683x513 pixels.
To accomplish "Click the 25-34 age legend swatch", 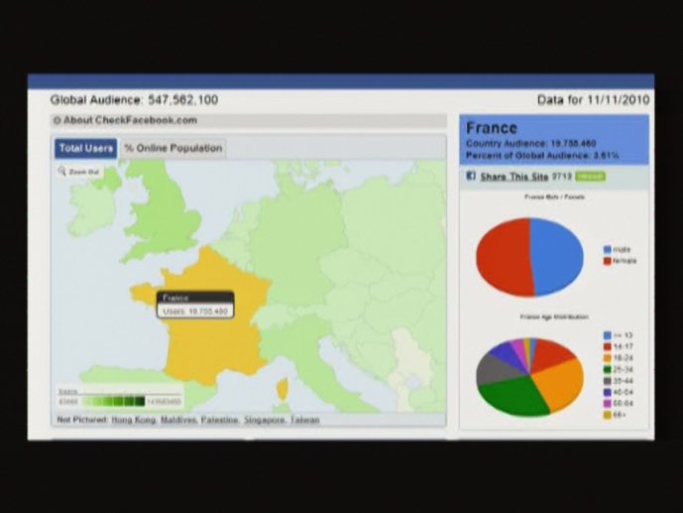I will 608,369.
